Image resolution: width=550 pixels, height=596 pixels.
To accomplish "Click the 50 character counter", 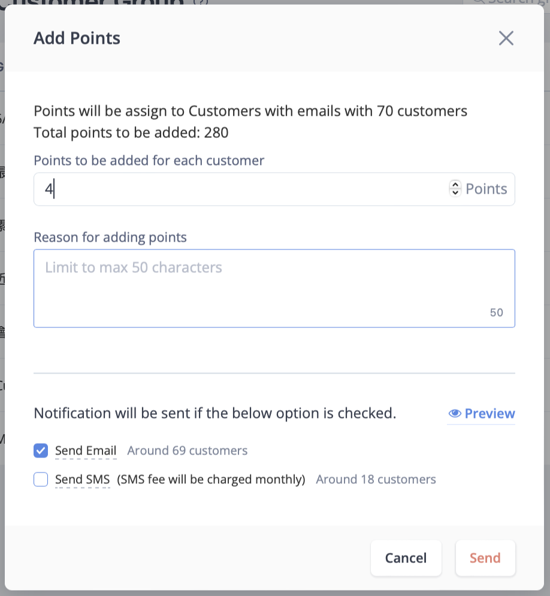I will [497, 312].
